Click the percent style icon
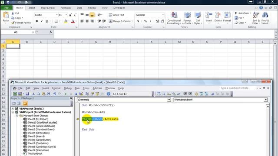The height and width of the screenshot is (156, 278). click(146, 21)
